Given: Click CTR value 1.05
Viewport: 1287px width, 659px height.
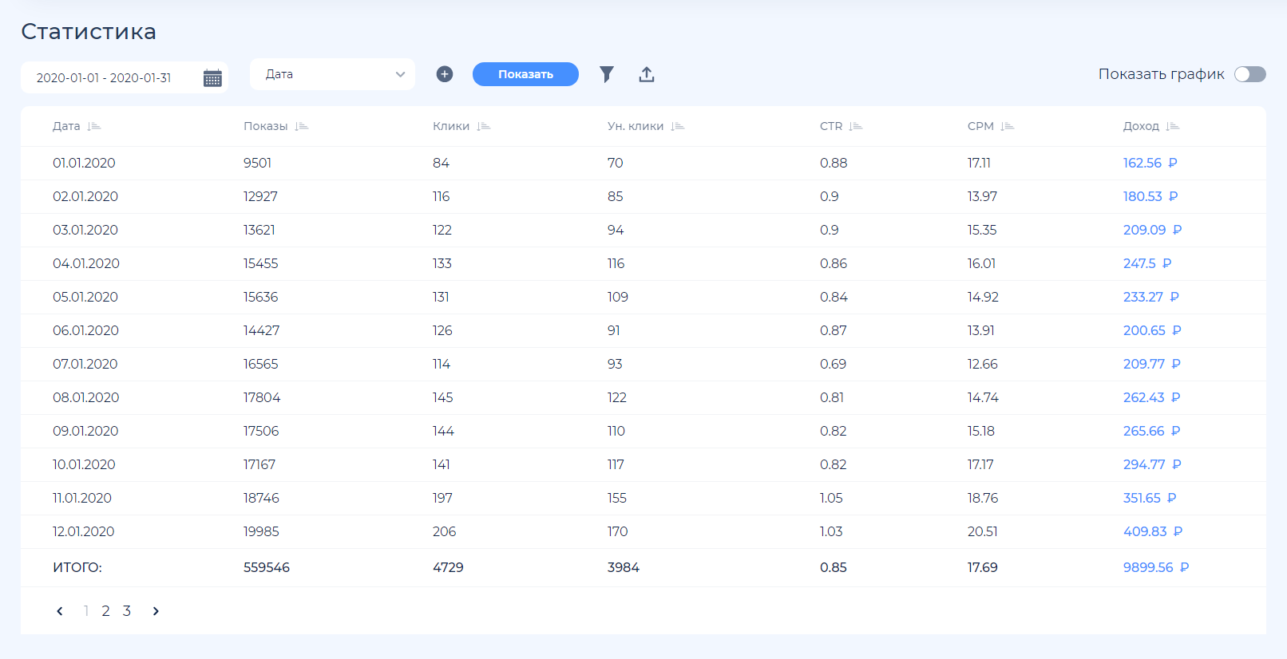Looking at the screenshot, I should point(831,498).
